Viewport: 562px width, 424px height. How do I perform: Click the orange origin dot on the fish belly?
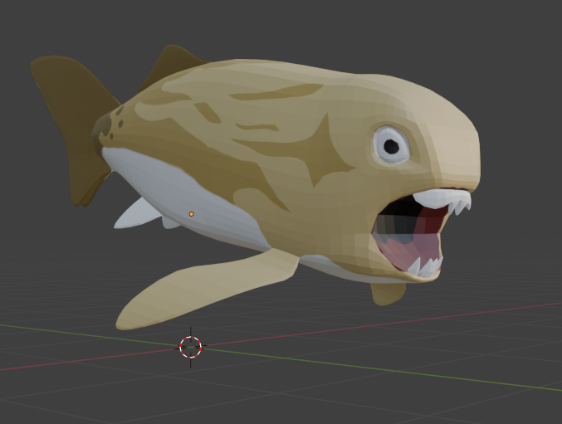[192, 214]
